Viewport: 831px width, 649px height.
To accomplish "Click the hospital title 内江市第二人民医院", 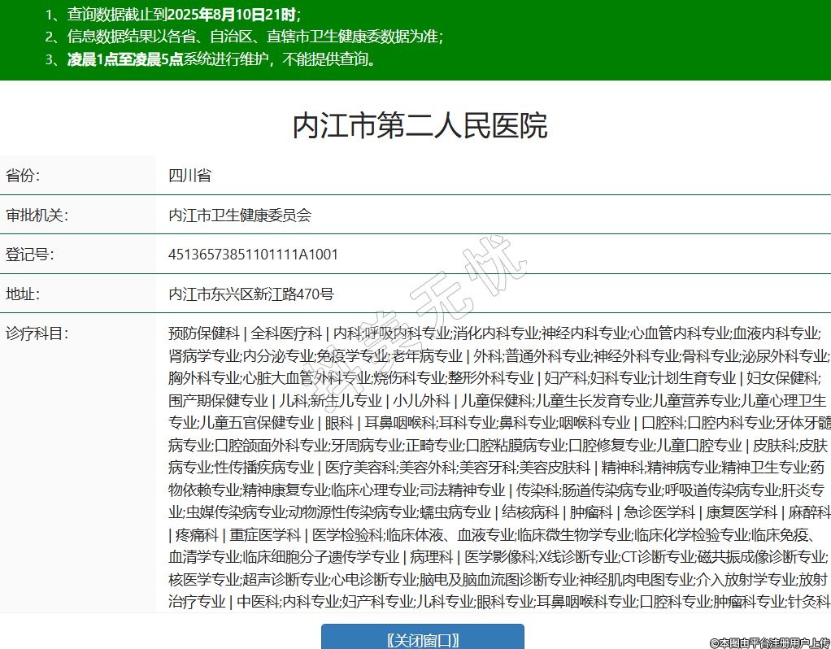I will click(x=420, y=126).
